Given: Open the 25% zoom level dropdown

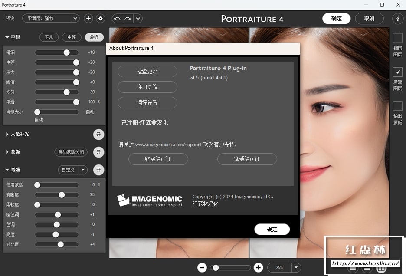Looking at the screenshot, I should [x=296, y=267].
